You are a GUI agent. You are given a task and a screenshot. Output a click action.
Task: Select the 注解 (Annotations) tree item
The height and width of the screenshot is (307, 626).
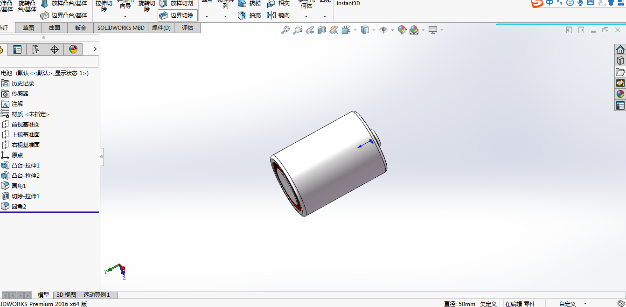[12, 104]
